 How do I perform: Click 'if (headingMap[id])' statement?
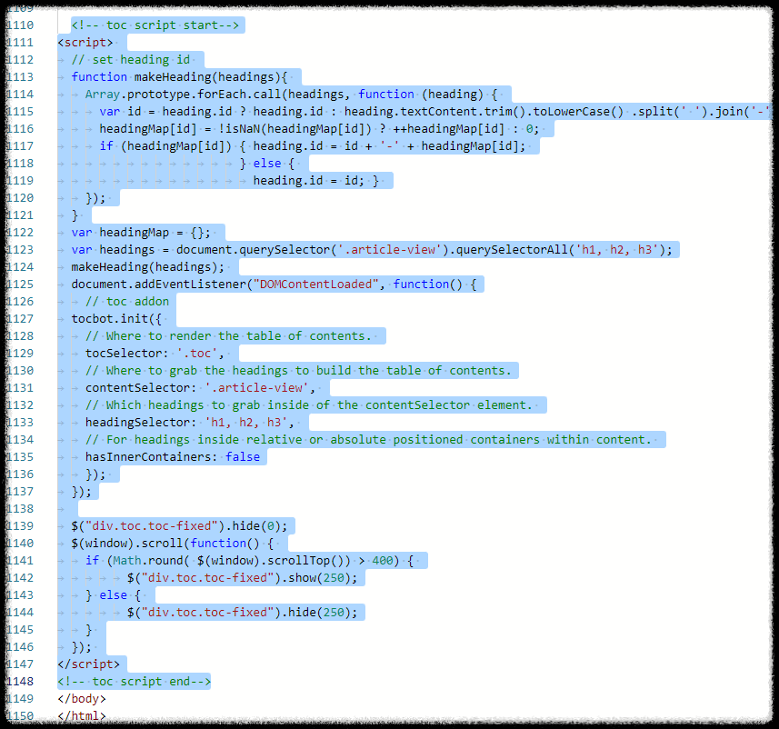(x=165, y=146)
